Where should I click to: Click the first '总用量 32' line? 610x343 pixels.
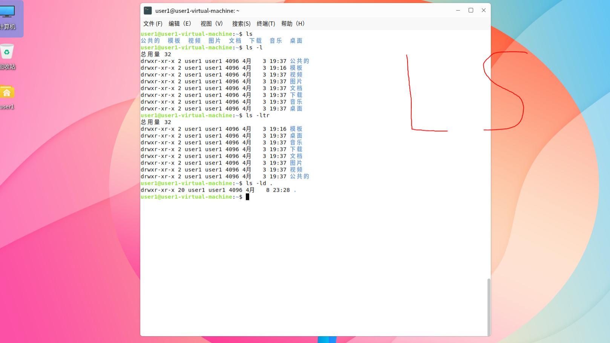tap(156, 54)
